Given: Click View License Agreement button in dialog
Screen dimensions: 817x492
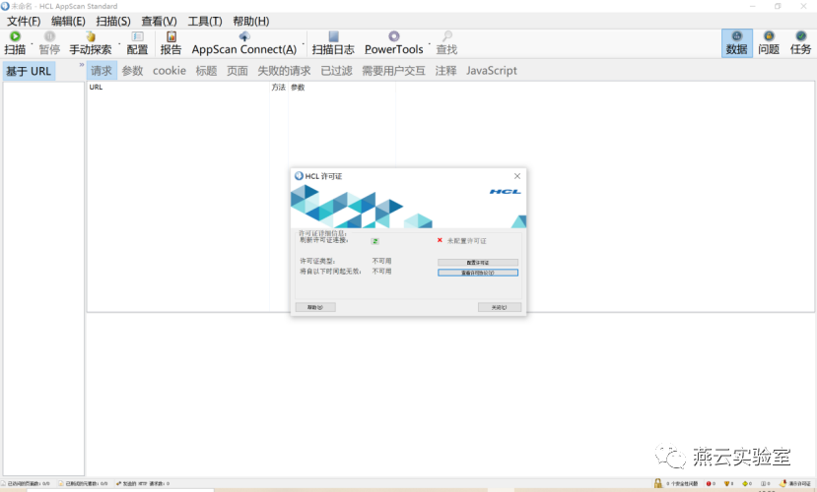Looking at the screenshot, I should (x=478, y=273).
